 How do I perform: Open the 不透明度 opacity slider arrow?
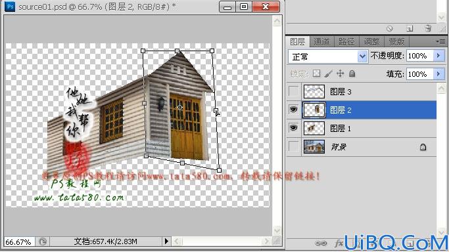tap(438, 55)
